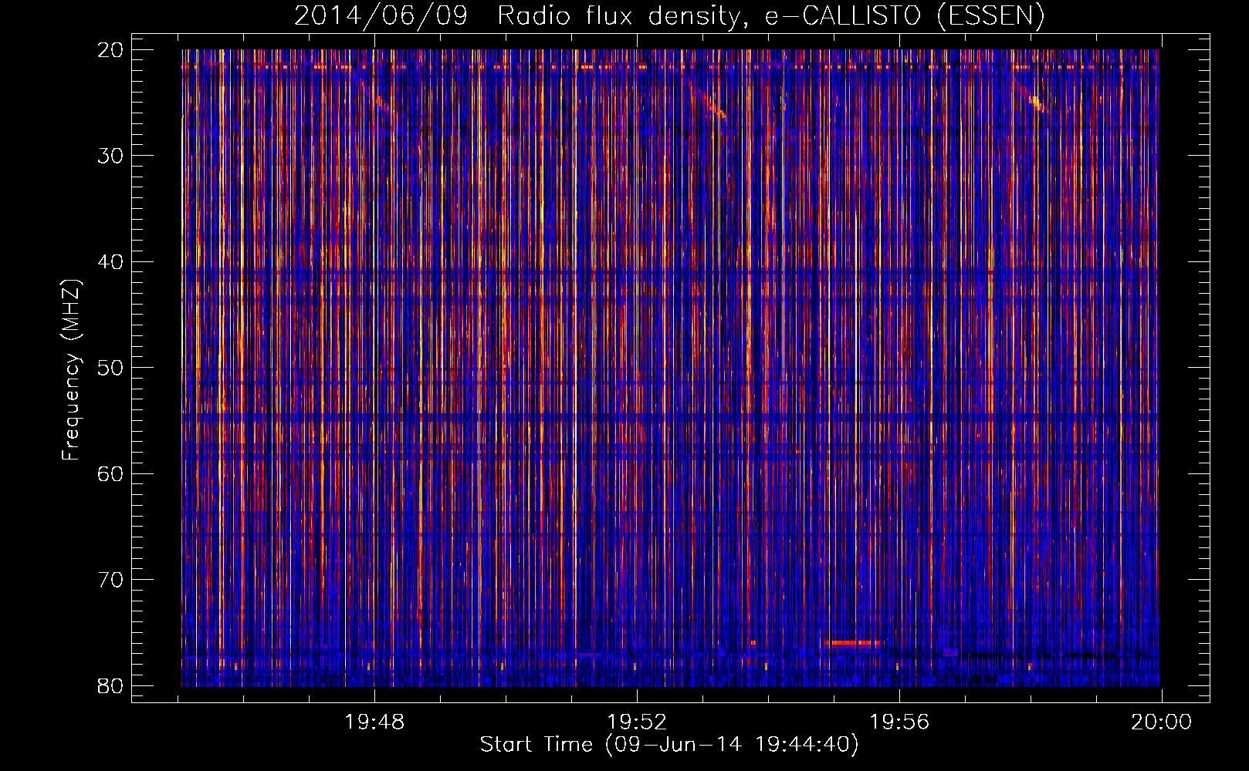Click the orange drifting streak near 19:53
This screenshot has height=771, width=1249.
[714, 106]
